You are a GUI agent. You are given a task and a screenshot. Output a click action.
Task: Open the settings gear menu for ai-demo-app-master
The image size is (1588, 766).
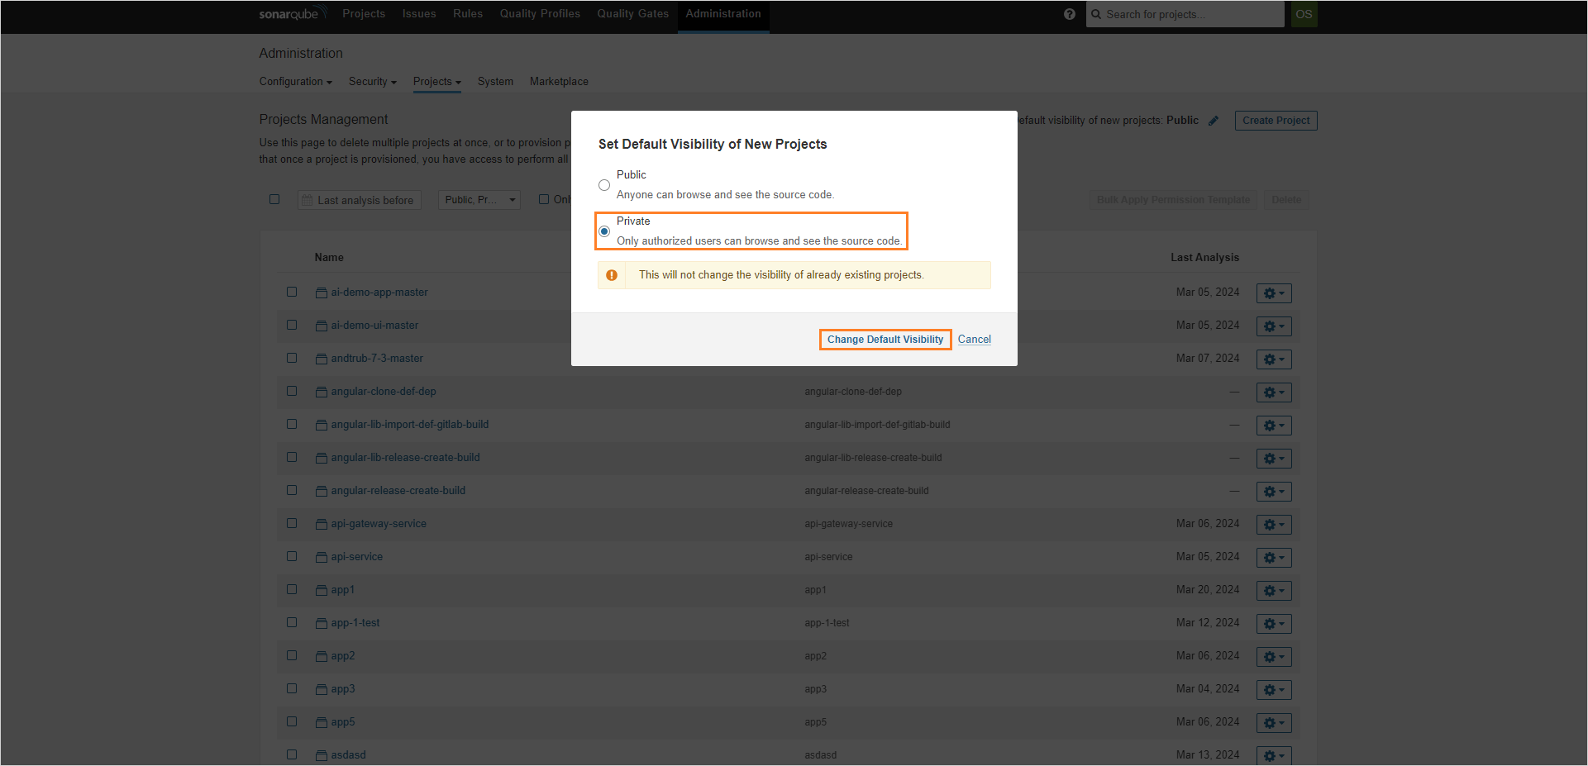(x=1273, y=293)
